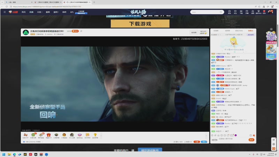Open the history clock icon in header

(x=229, y=12)
